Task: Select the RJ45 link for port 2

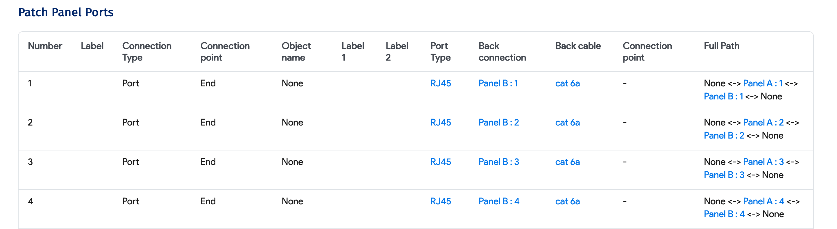Action: [440, 122]
